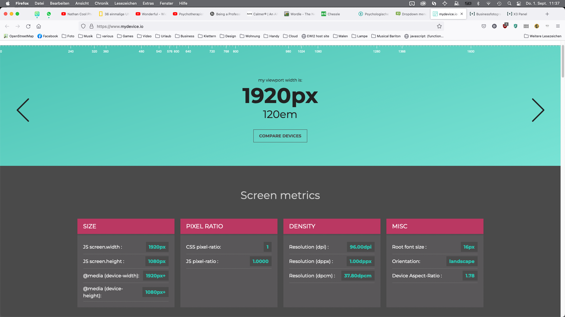
Task: Click the COMPARE DEVICES button
Action: [280, 136]
